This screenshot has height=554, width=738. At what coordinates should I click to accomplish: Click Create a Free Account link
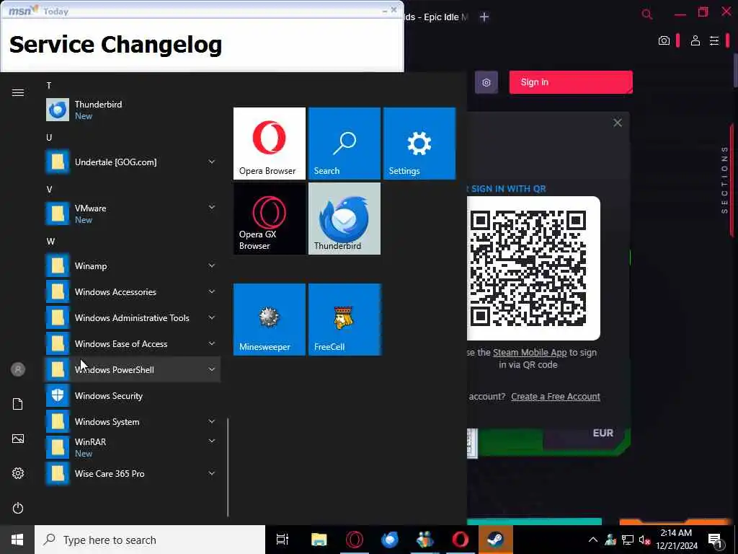(556, 397)
